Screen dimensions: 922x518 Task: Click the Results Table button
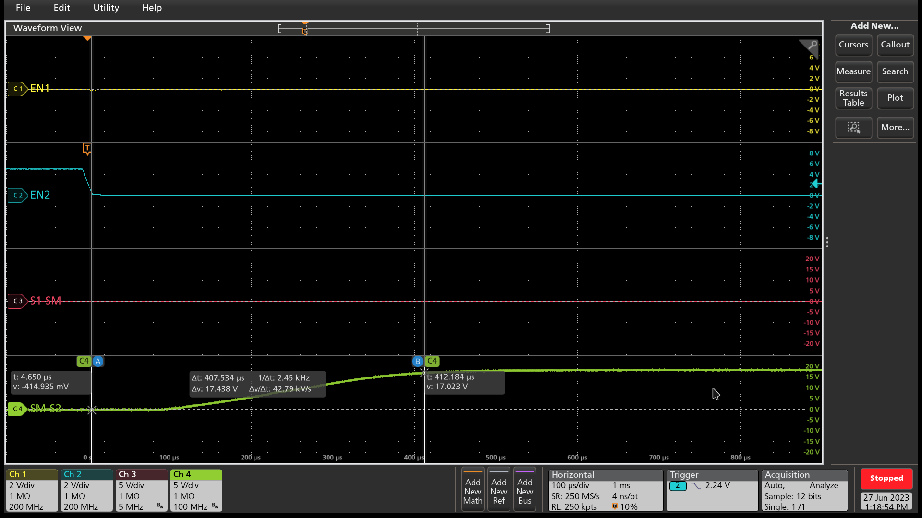(x=853, y=98)
